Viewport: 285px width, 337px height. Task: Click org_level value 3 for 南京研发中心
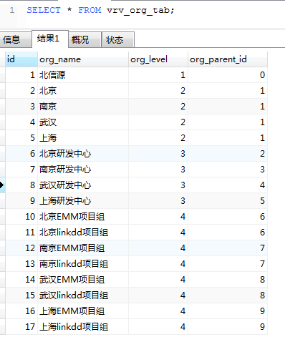coord(158,170)
